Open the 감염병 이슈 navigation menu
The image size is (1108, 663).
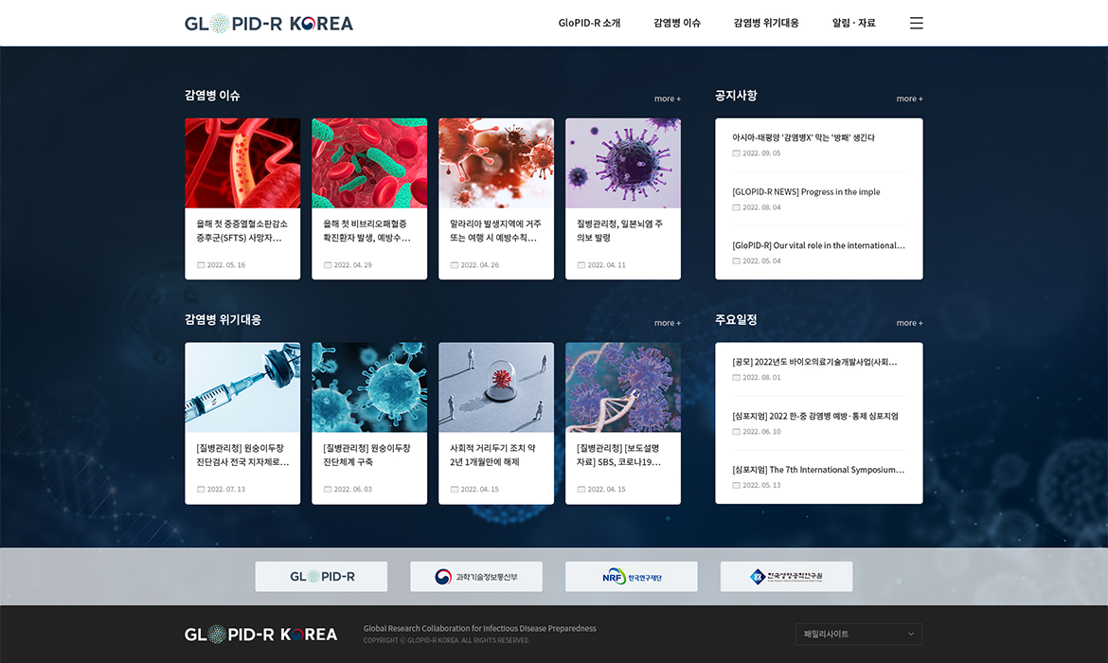pos(677,24)
